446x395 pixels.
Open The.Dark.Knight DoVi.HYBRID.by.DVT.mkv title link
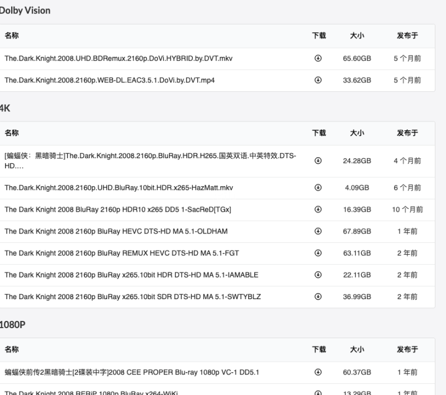coord(118,58)
